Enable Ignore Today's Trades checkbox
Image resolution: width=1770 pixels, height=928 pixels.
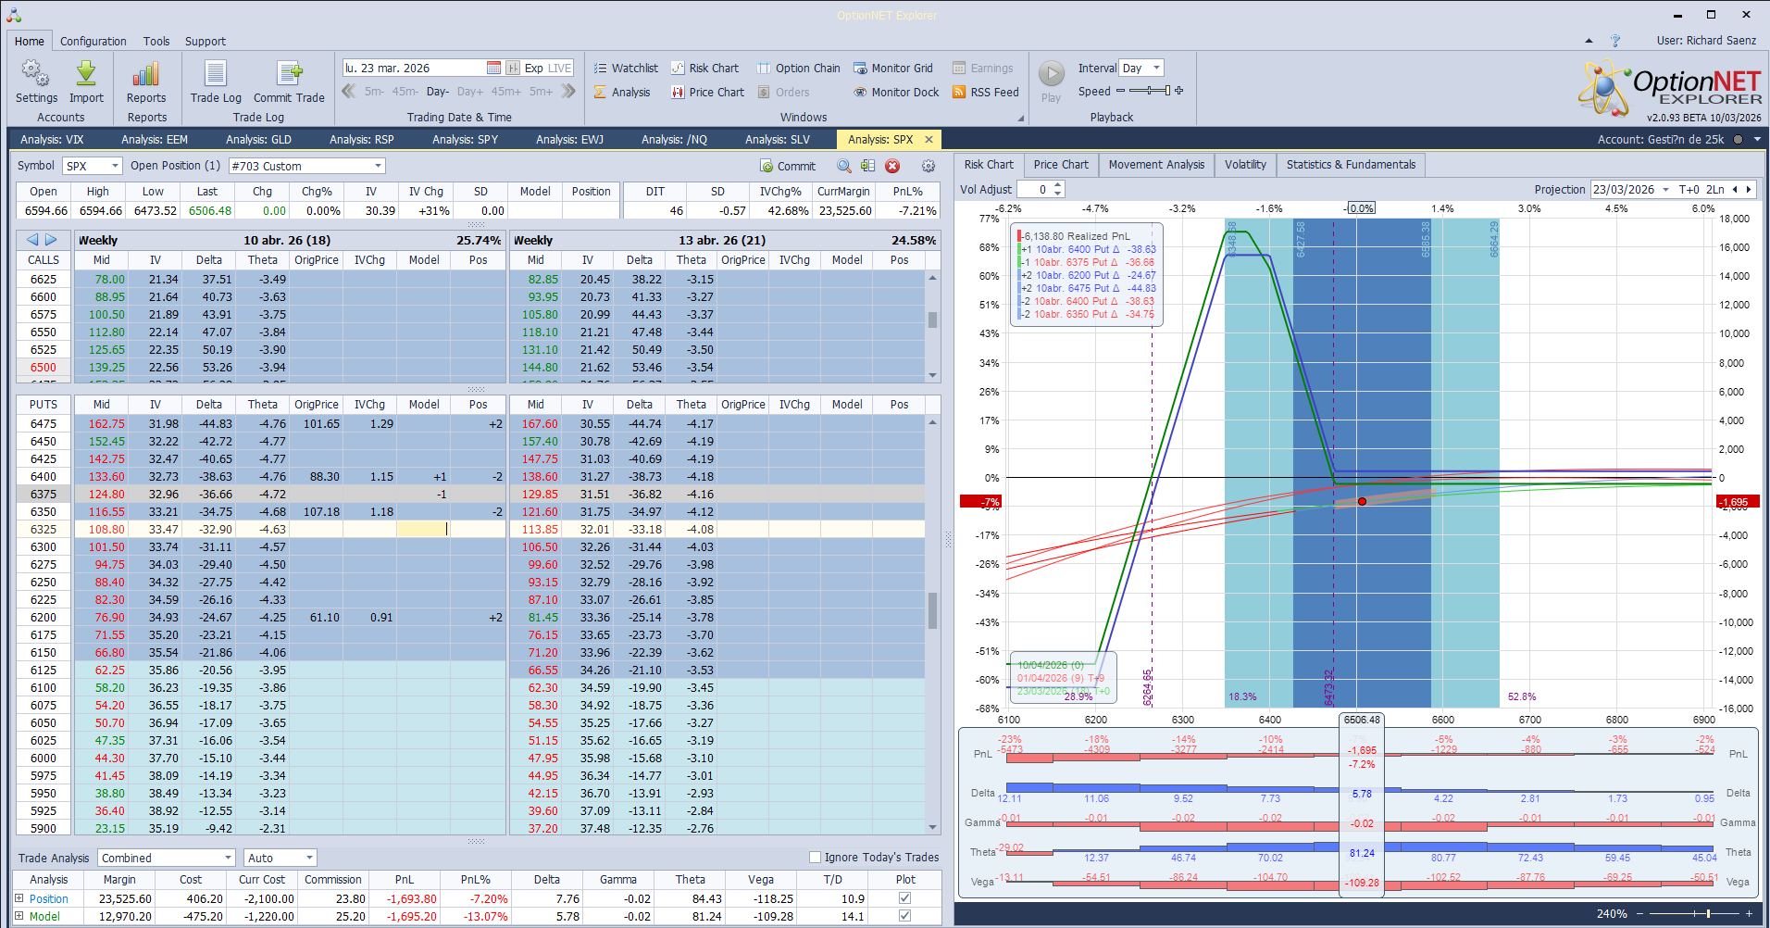tap(816, 858)
